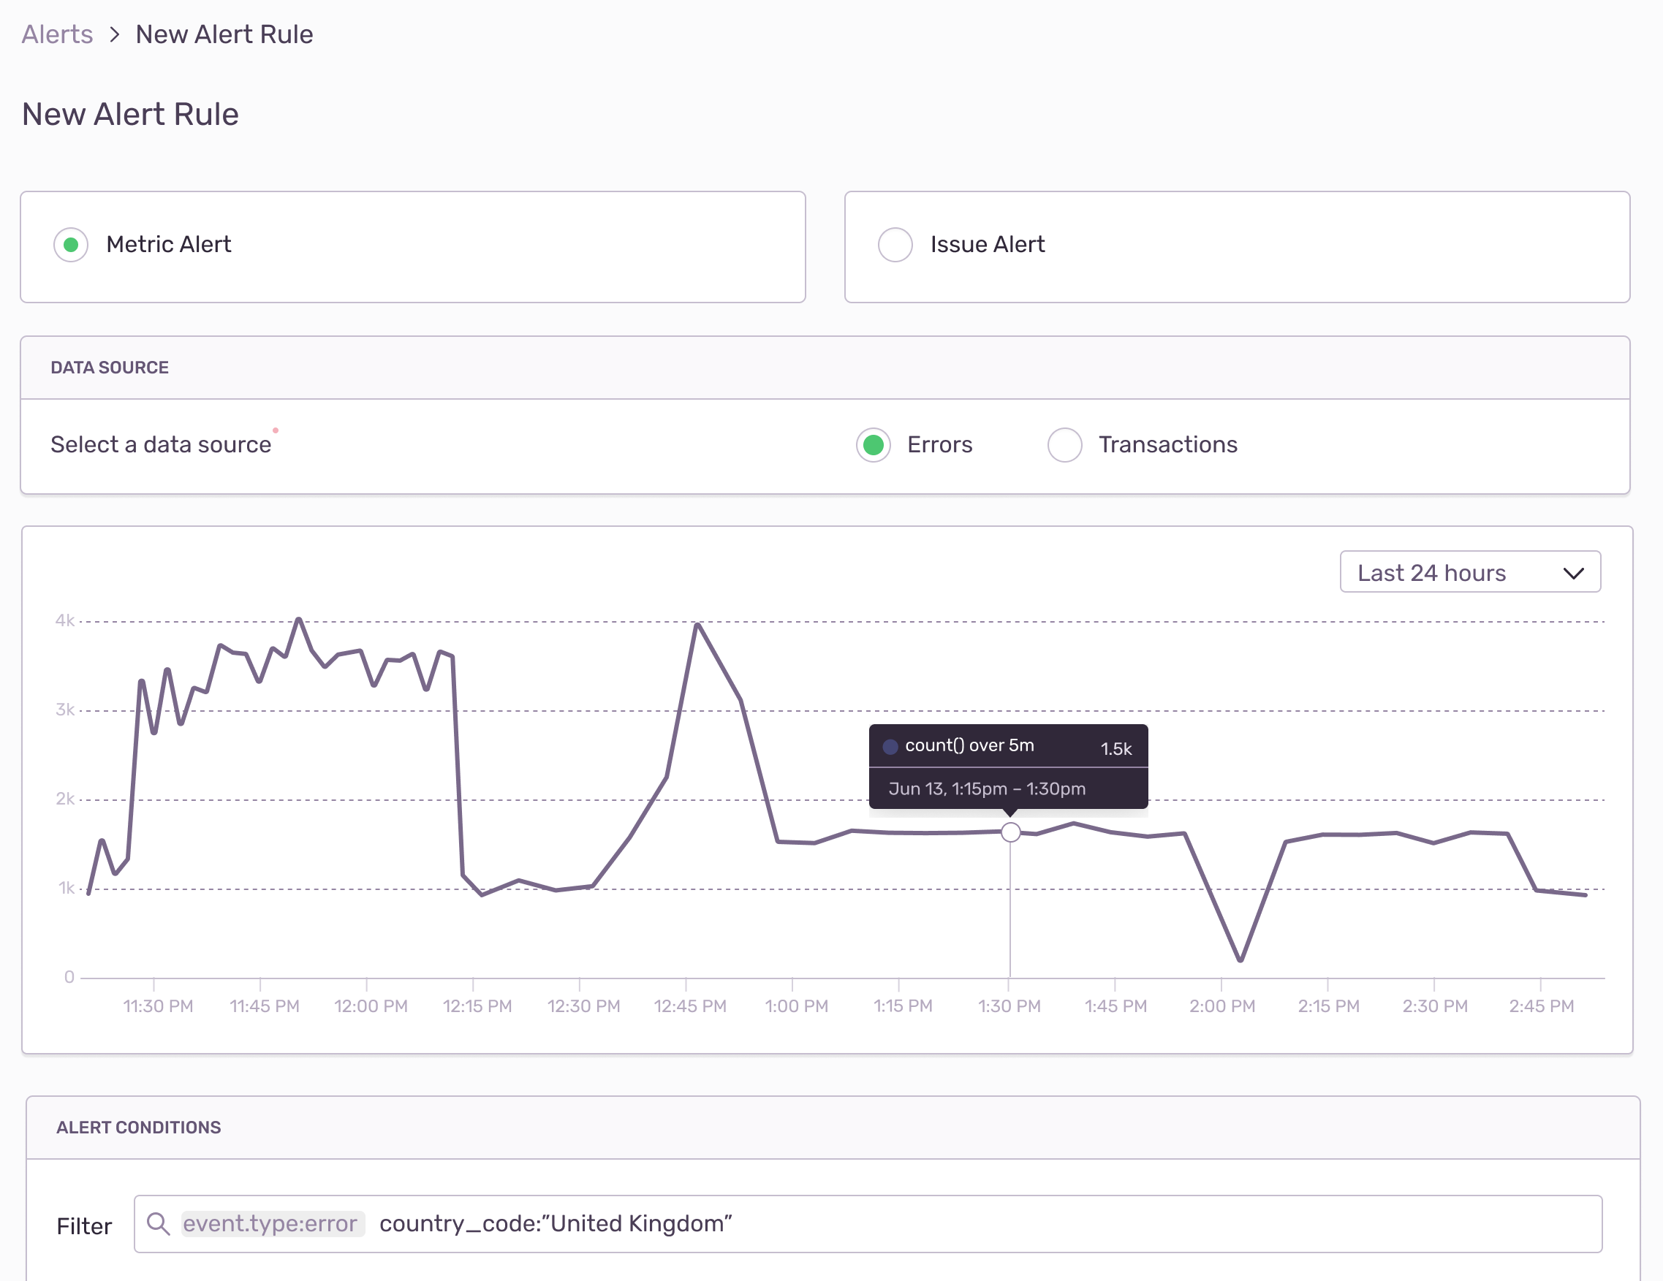Click the search magnifier icon in Filter

(x=159, y=1223)
